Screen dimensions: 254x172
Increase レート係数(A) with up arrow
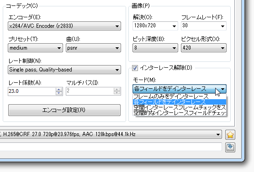[x=59, y=90]
